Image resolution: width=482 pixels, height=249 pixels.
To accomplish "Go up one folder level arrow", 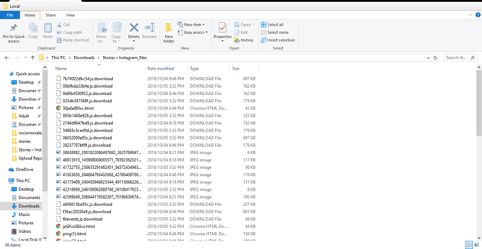I will point(33,58).
